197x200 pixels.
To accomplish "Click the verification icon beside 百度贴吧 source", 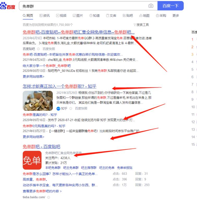I will (x=39, y=49).
